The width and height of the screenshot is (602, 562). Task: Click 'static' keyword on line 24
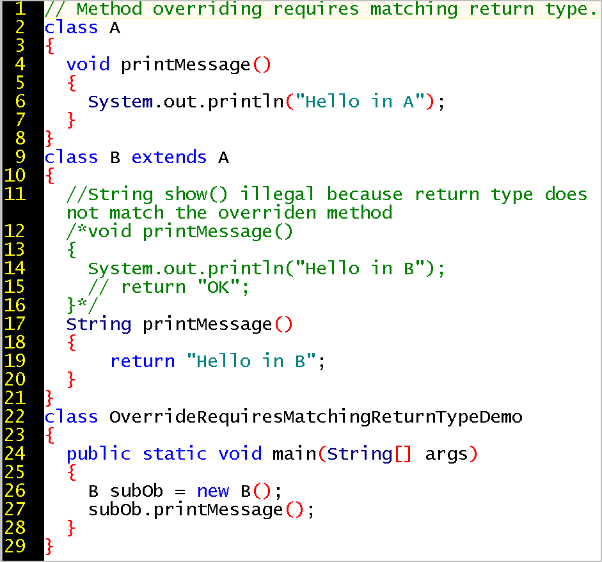click(175, 454)
